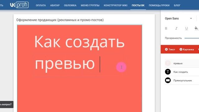Open the ОБЛОЖКА section
Image resolution: width=199 pixels, height=112 pixels.
[x=70, y=5]
